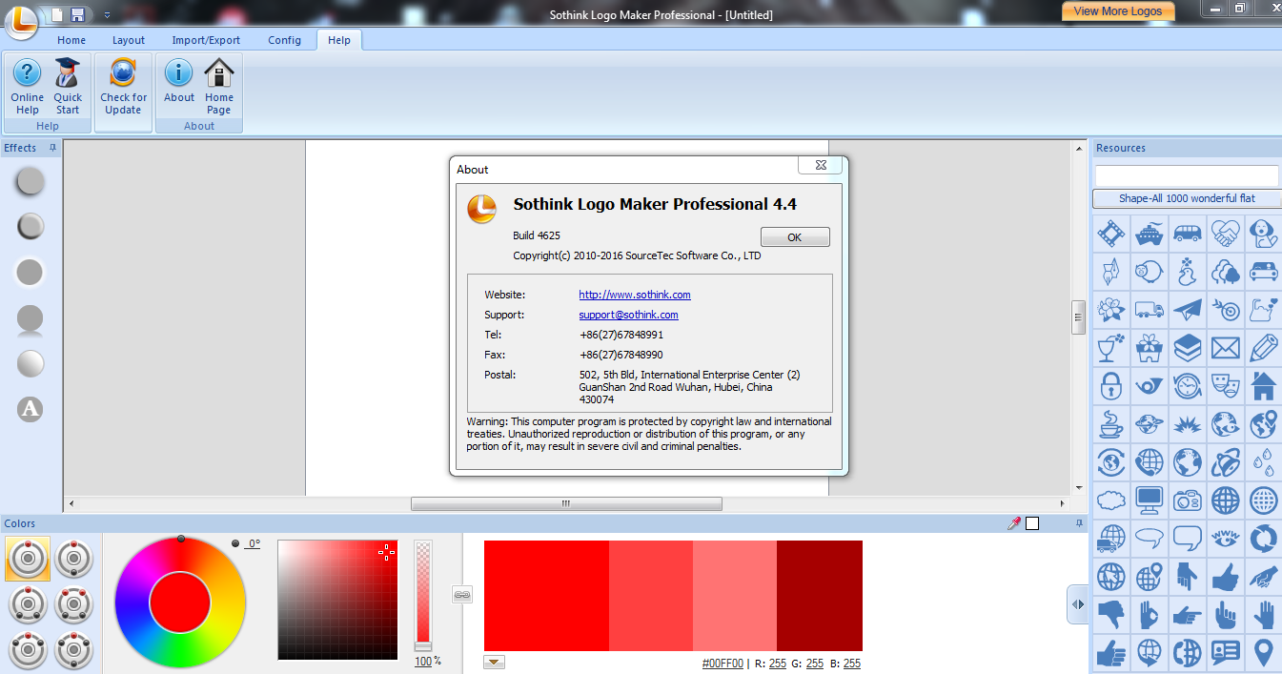The height and width of the screenshot is (674, 1282).
Task: Close the About dialog with X
Action: [x=820, y=166]
